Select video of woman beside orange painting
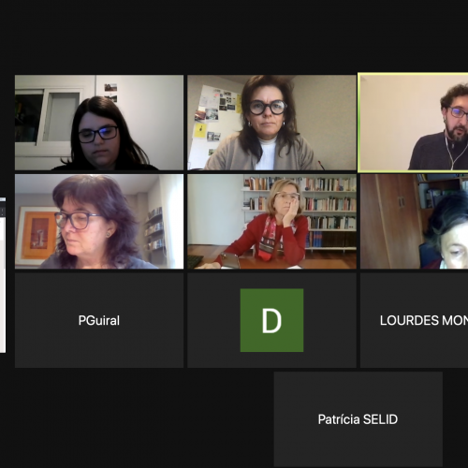The image size is (468, 468). [x=99, y=221]
